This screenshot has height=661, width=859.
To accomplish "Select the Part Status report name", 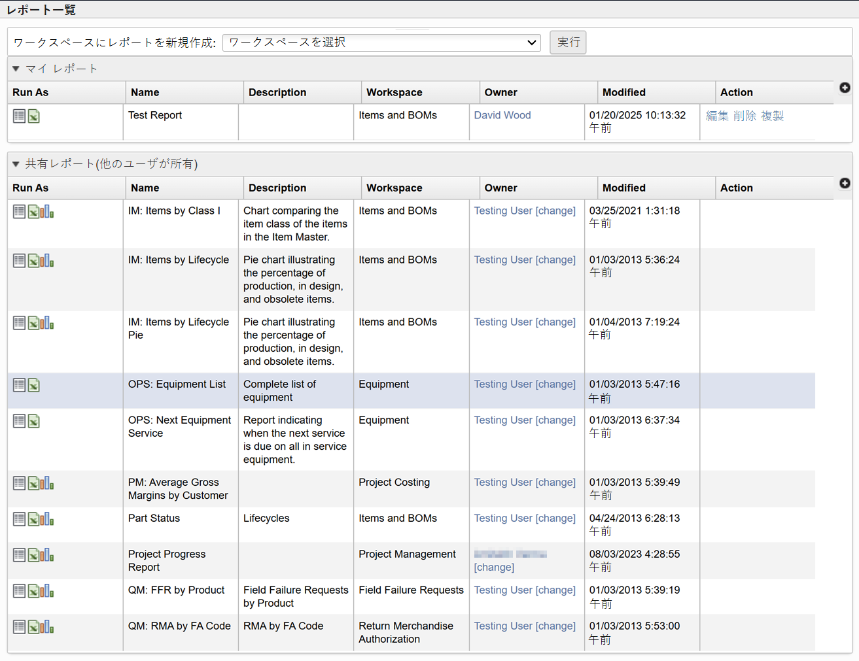I will (x=154, y=518).
